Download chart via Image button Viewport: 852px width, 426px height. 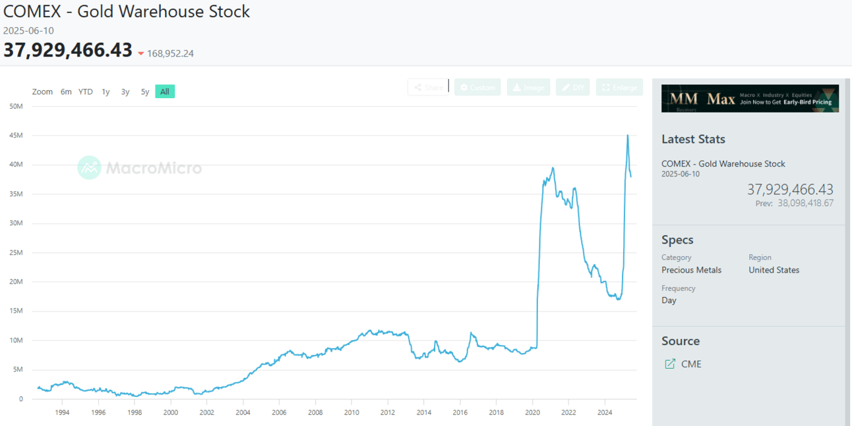pos(528,88)
